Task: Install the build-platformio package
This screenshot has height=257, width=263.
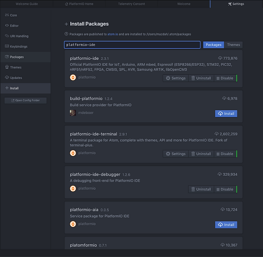Action: tap(226, 113)
